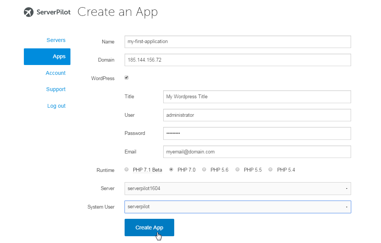Click the PHP 7.0 label text
Viewport: 381px width, 243px height.
[186, 170]
